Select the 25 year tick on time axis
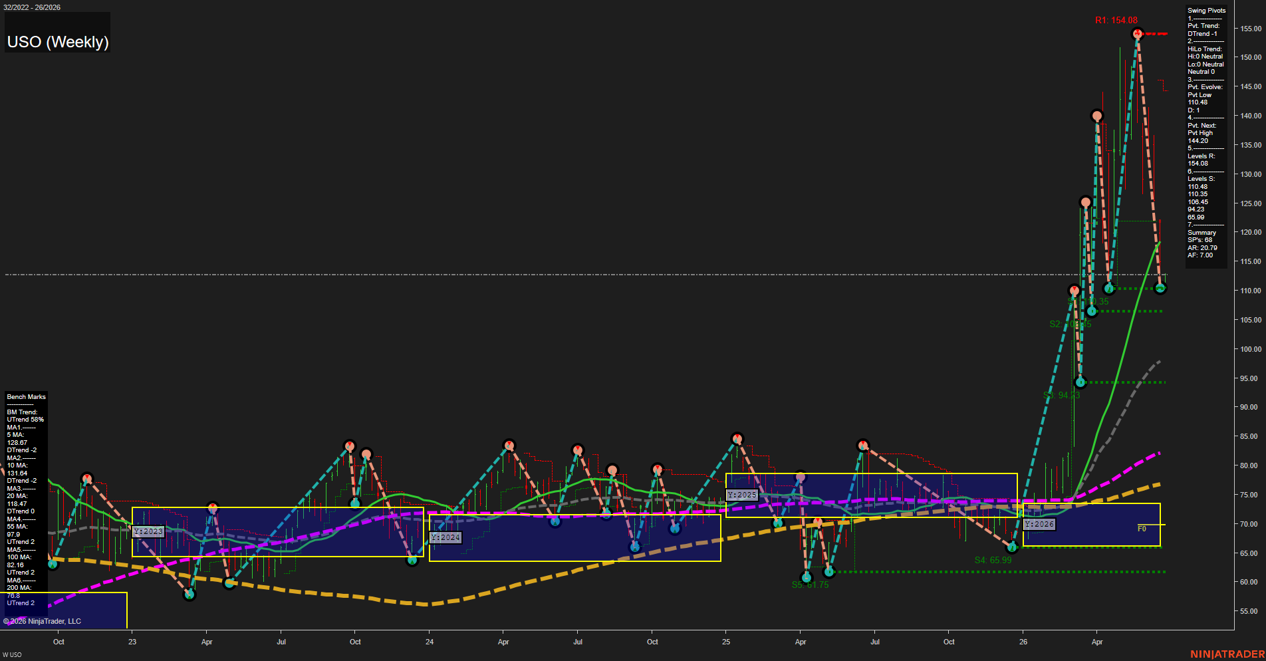Image resolution: width=1266 pixels, height=661 pixels. 726,642
